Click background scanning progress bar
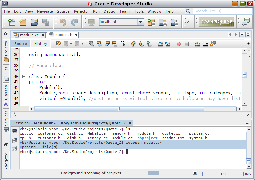Image resolution: width=255 pixels, height=180 pixels. pos(159,173)
